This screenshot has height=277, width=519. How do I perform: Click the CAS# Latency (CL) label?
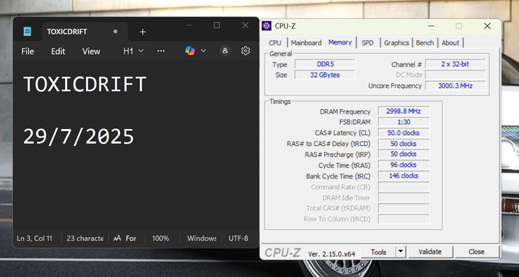point(343,133)
